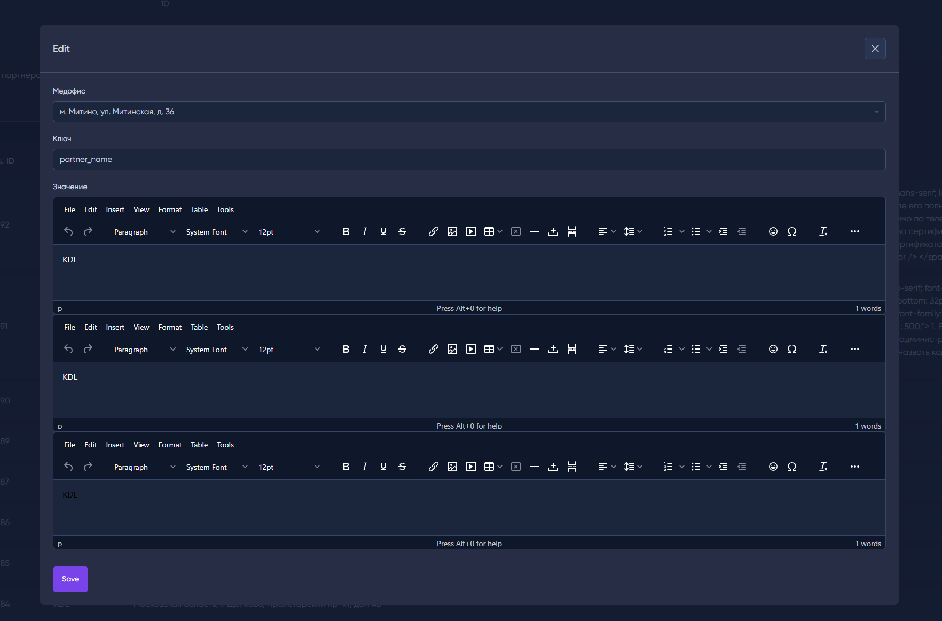Click the undo arrow in the middle editor
Screen dimensions: 942x621
68,349
